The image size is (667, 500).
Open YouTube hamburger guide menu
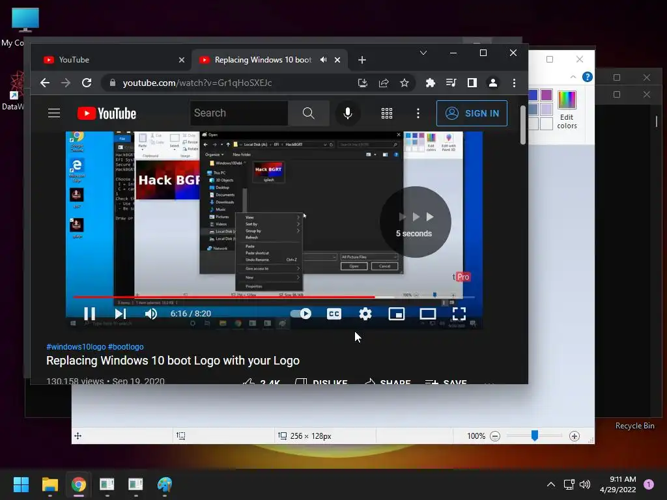click(54, 113)
